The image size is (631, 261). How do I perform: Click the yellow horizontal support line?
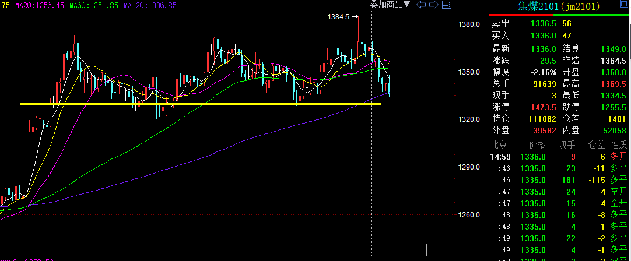[200, 104]
